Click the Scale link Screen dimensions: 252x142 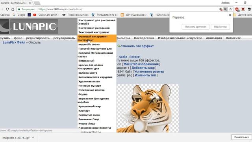(123, 57)
